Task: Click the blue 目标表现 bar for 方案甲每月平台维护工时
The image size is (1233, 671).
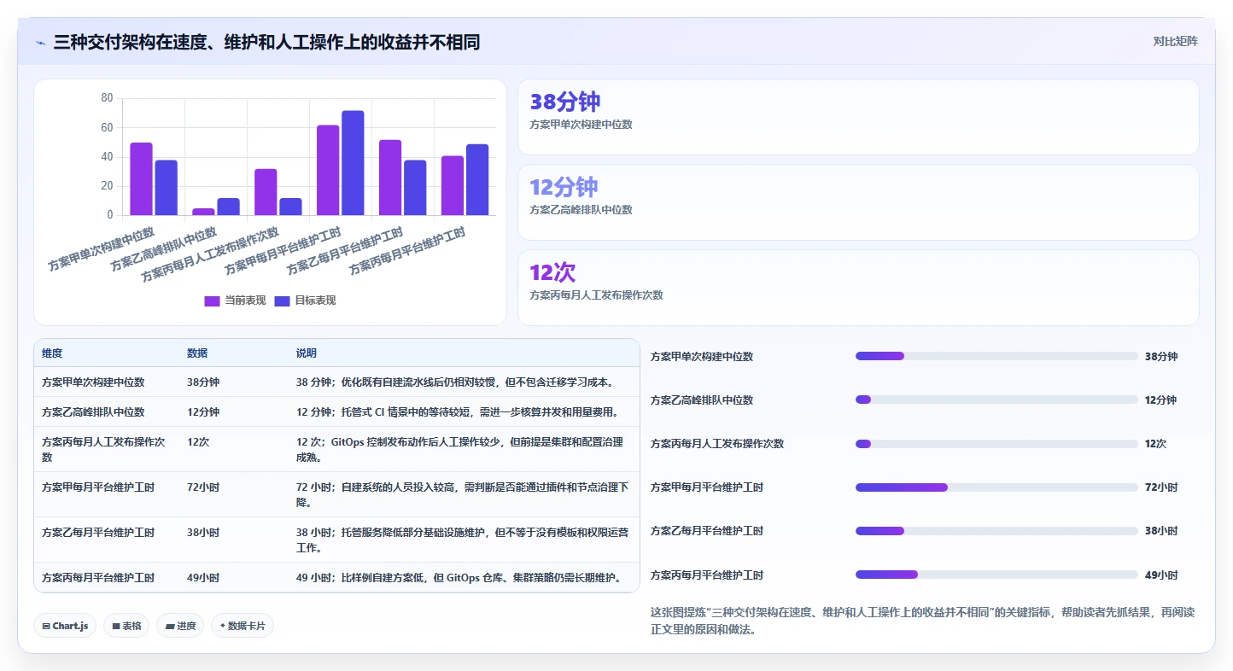Action: point(353,163)
